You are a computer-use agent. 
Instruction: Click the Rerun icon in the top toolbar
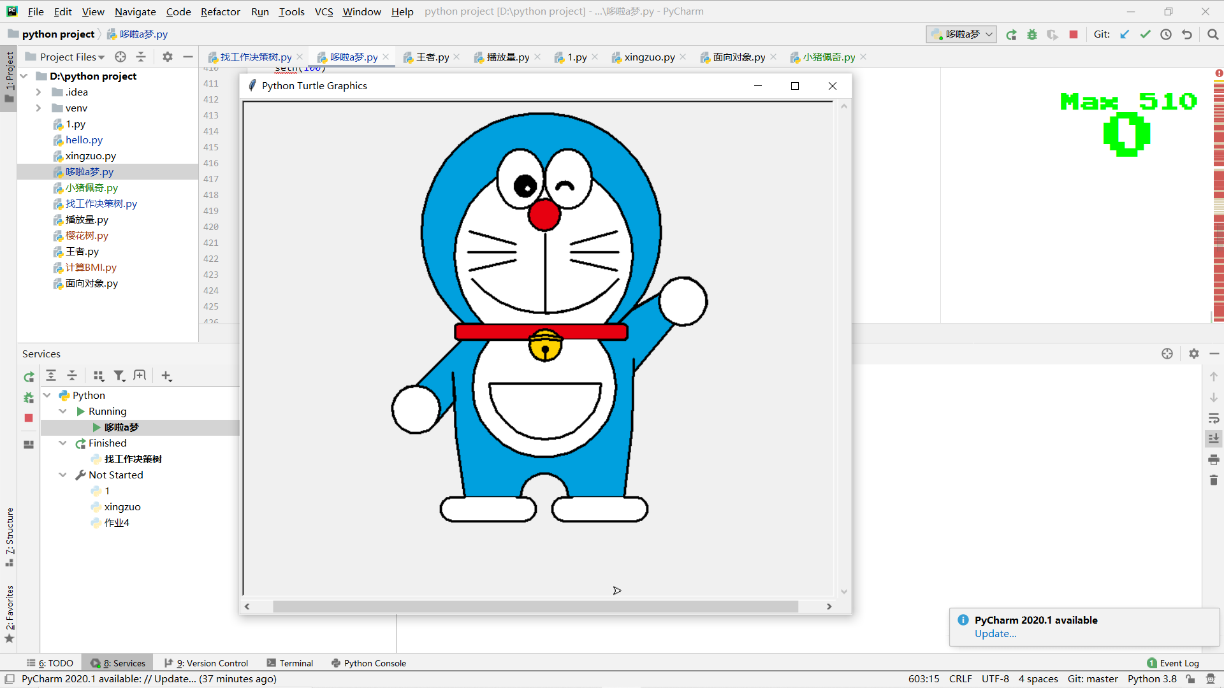(x=1011, y=34)
